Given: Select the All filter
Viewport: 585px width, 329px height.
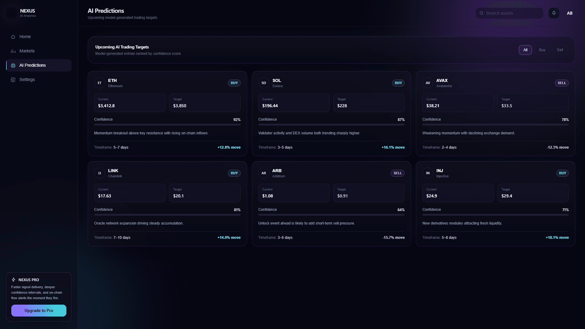Looking at the screenshot, I should tap(525, 50).
